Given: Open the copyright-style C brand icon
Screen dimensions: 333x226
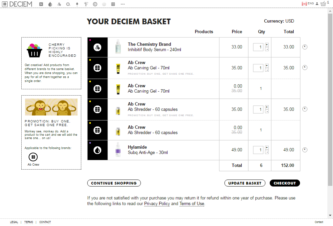Looking at the screenshot, I should point(95,4).
